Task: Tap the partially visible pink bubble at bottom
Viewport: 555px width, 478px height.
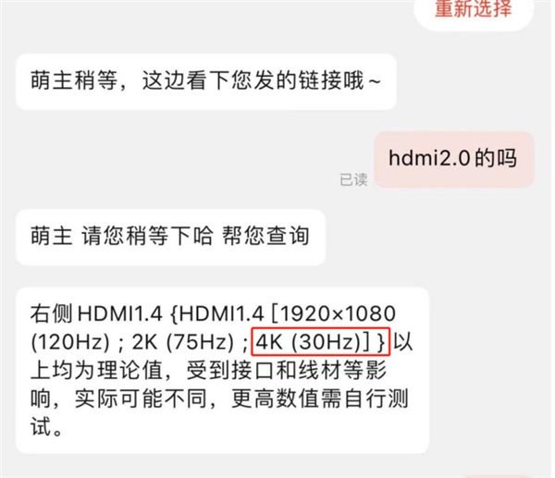Action: pyautogui.click(x=497, y=476)
